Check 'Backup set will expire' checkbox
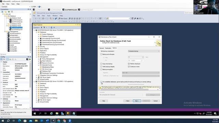This screenshot has height=123, width=219. point(101,54)
